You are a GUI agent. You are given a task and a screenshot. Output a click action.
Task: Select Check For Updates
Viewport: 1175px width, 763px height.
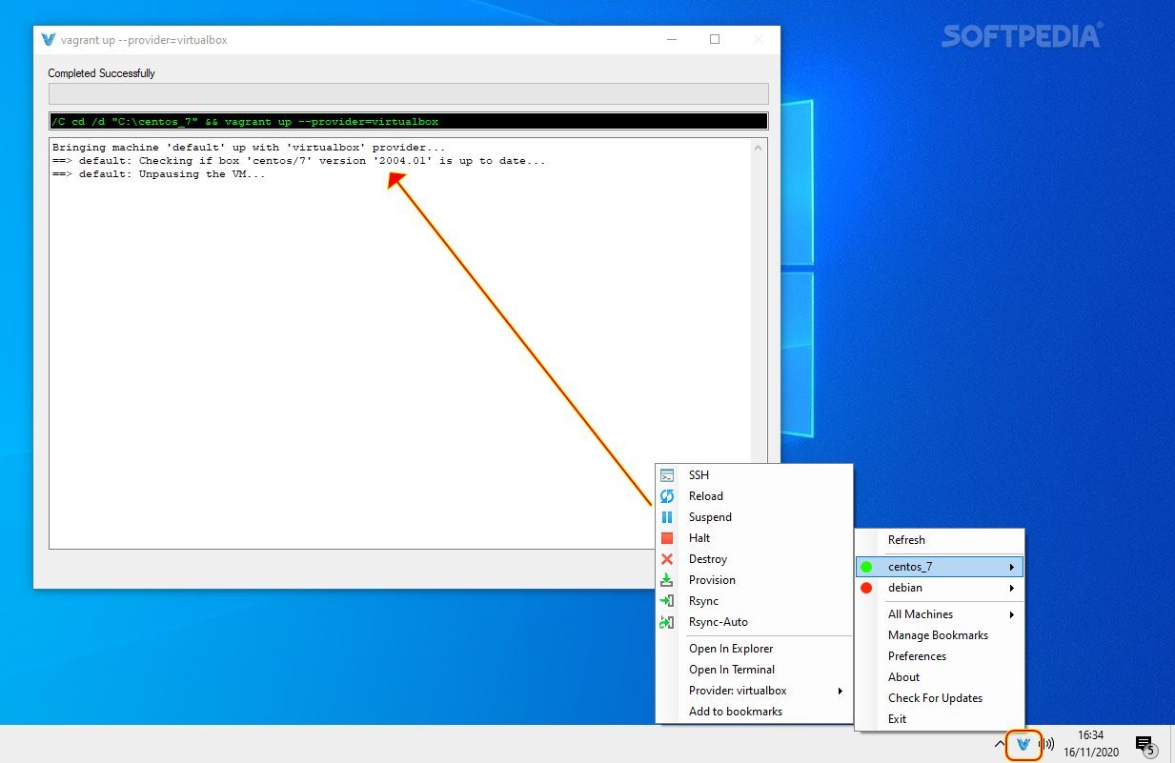[939, 698]
